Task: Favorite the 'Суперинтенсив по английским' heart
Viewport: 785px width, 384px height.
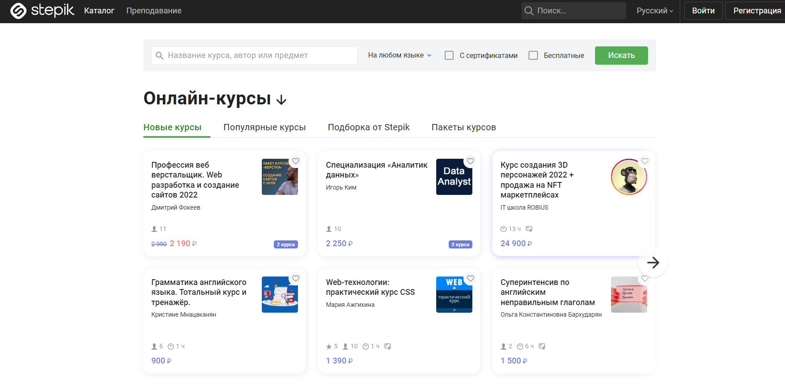Action: click(645, 278)
